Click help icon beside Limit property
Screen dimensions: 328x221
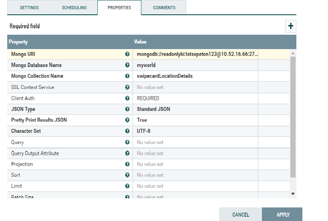tap(127, 186)
